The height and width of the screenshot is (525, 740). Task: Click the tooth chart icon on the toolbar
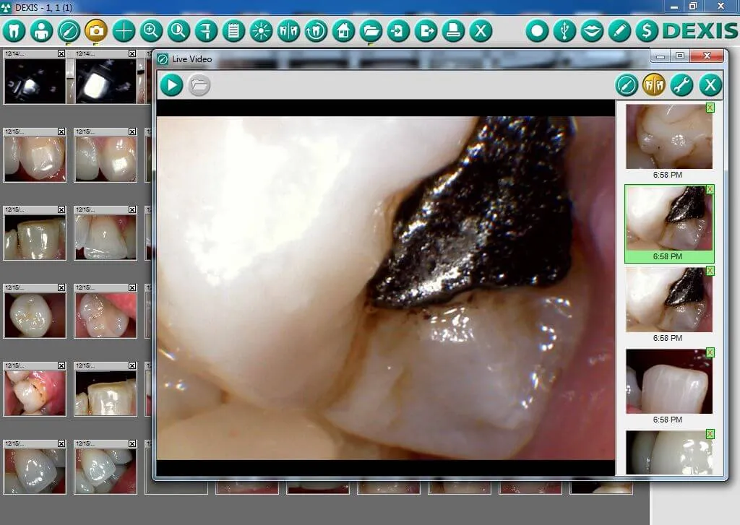pos(13,32)
